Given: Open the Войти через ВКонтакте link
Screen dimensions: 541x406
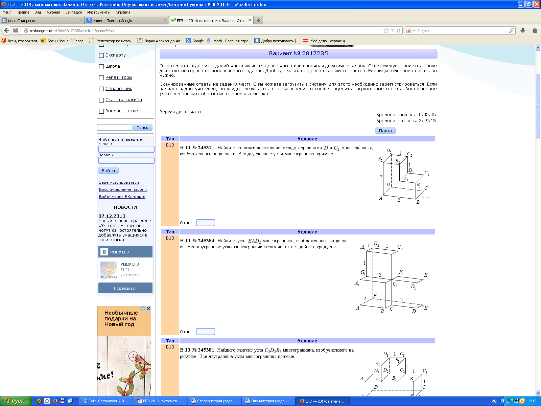Looking at the screenshot, I should coord(122,197).
